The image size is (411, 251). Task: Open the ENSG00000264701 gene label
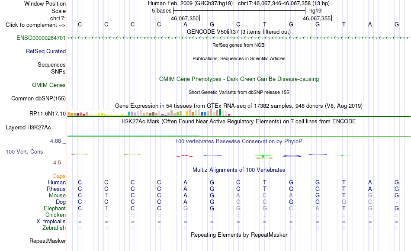point(41,38)
